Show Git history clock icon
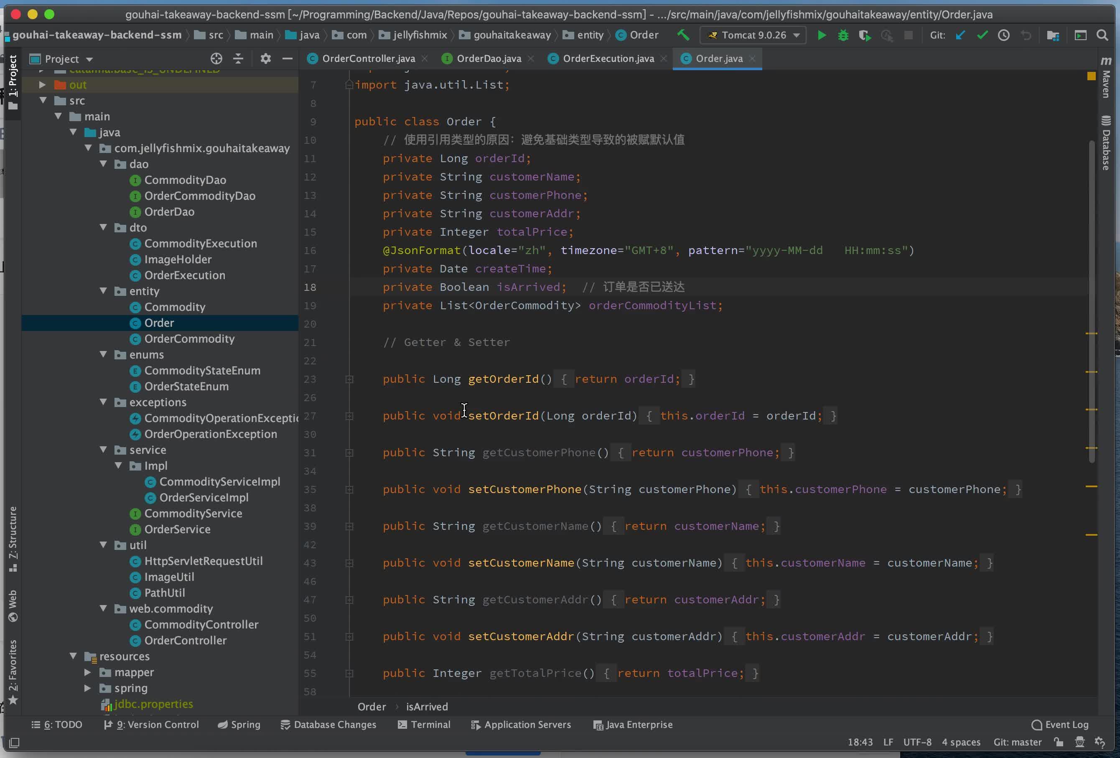Screen dimensions: 1120x758 tap(1003, 35)
